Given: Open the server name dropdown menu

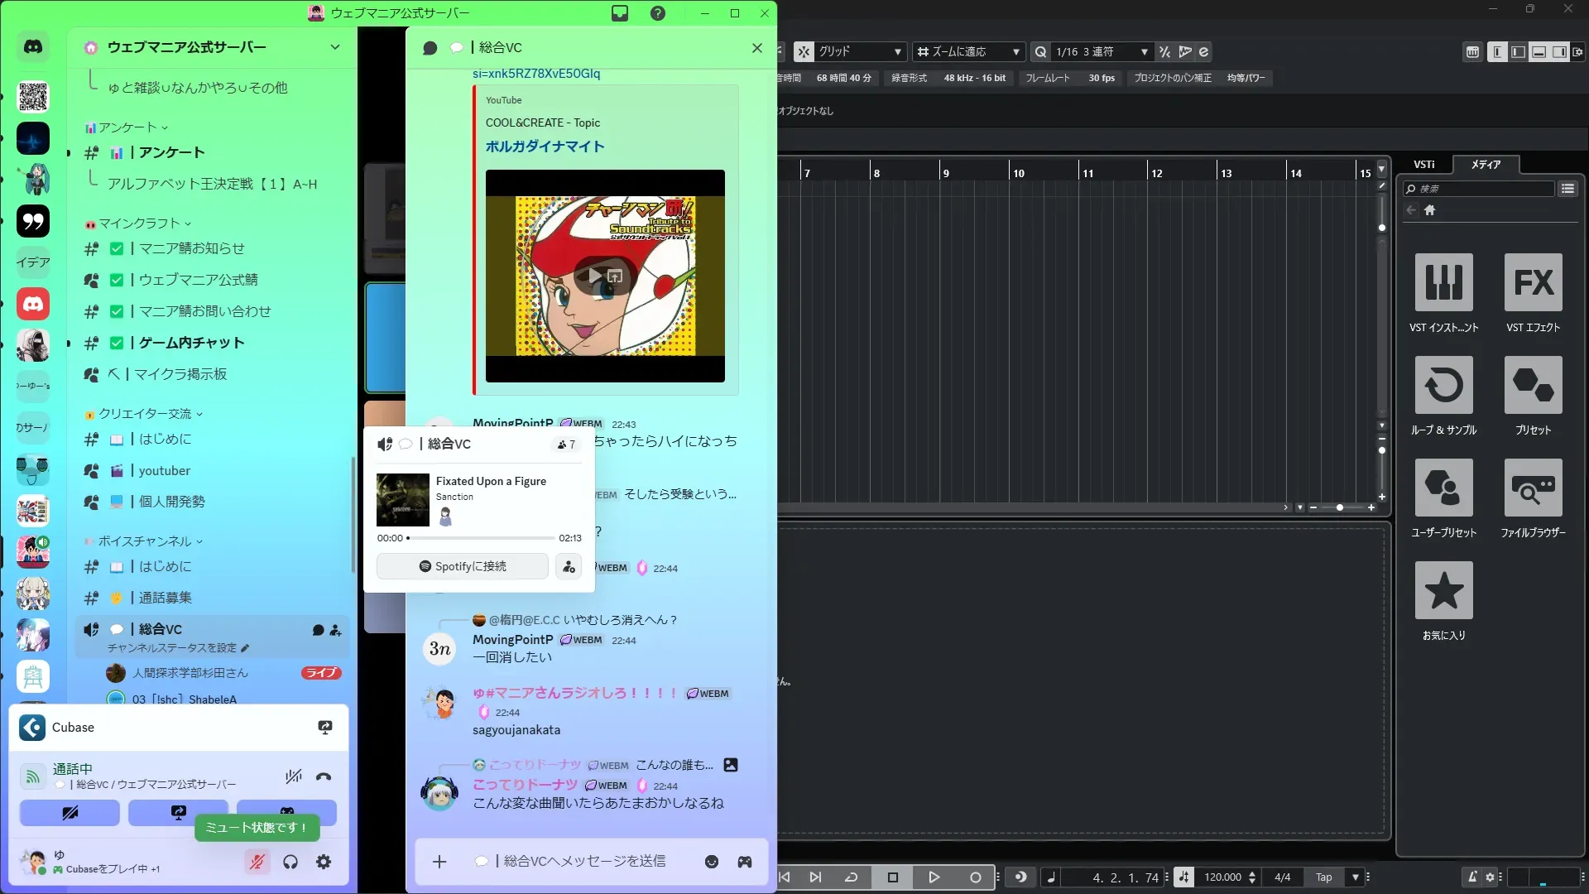Looking at the screenshot, I should [334, 47].
